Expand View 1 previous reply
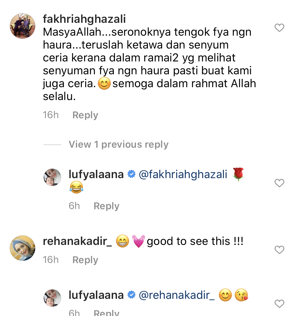Screen dimensions: 302x316 [x=119, y=145]
